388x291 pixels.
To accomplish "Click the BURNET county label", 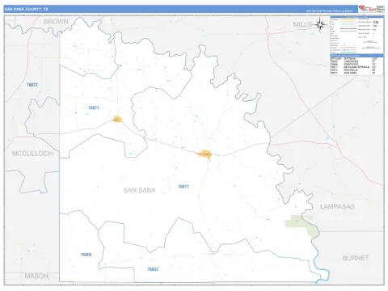I will [x=356, y=258].
